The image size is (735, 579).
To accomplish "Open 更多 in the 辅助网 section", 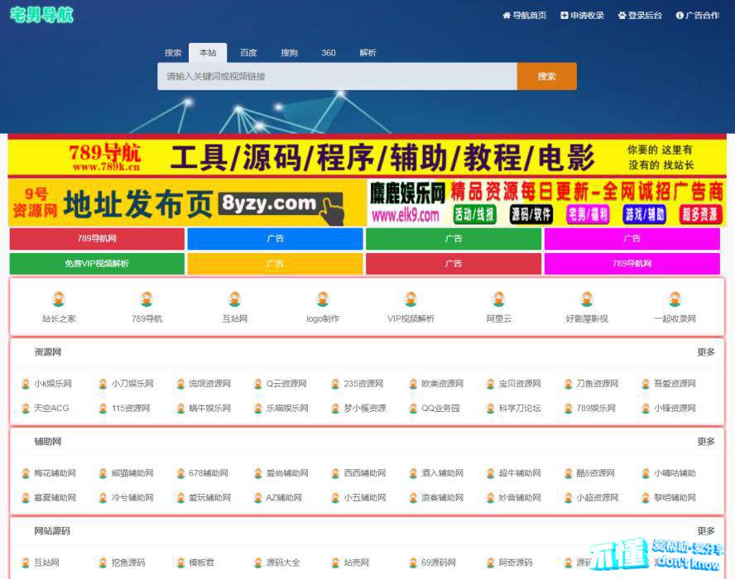I will pos(706,442).
